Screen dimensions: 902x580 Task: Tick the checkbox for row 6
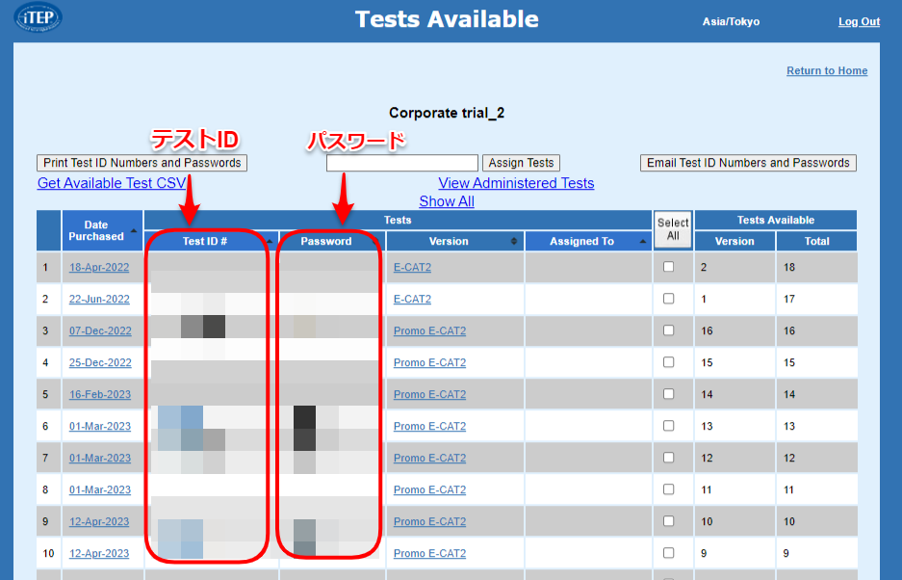pyautogui.click(x=668, y=425)
